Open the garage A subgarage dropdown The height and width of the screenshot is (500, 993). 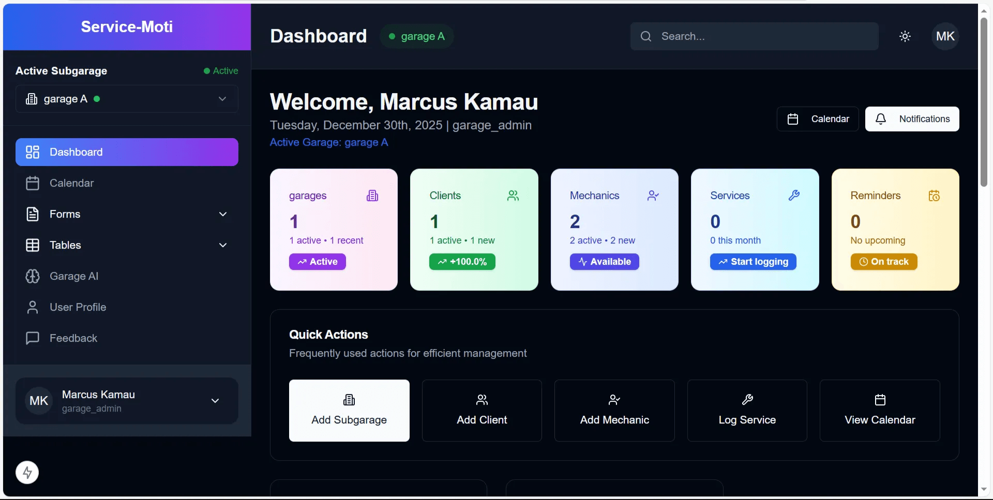pyautogui.click(x=127, y=99)
